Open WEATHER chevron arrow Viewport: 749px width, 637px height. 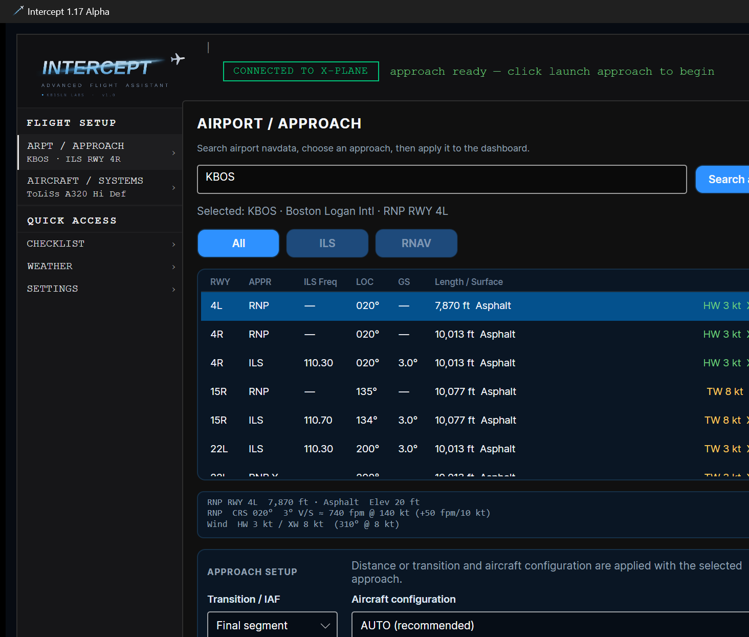tap(174, 267)
